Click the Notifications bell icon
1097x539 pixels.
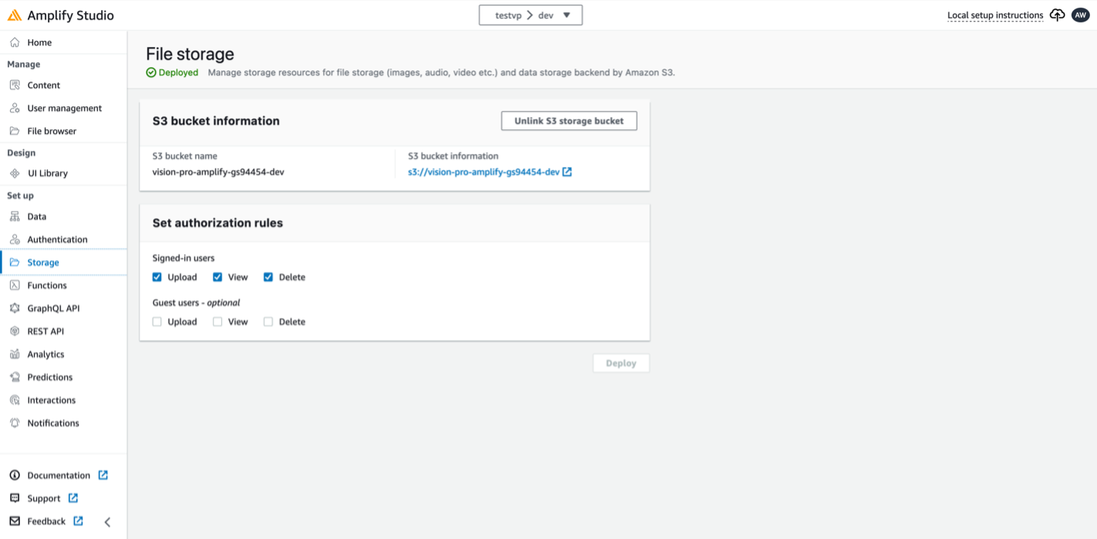pos(15,423)
